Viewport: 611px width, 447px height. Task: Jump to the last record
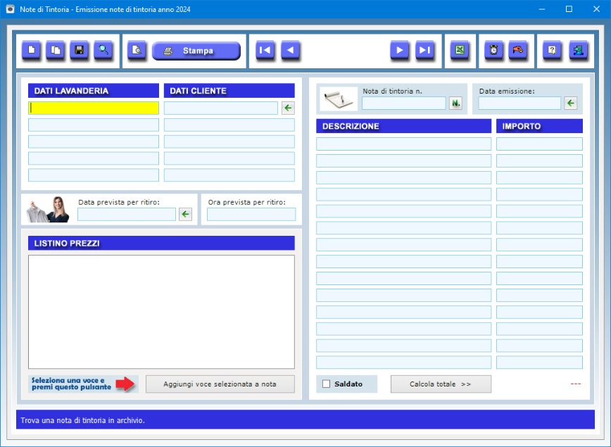[x=424, y=50]
